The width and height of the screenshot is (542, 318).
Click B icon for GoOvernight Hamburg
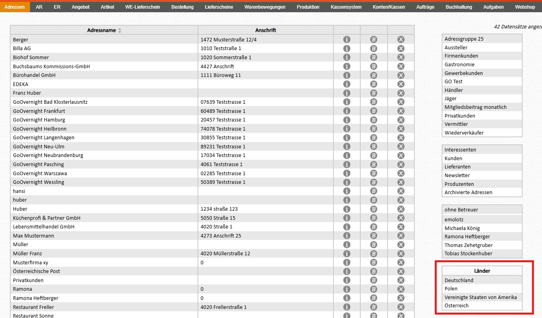coord(374,120)
